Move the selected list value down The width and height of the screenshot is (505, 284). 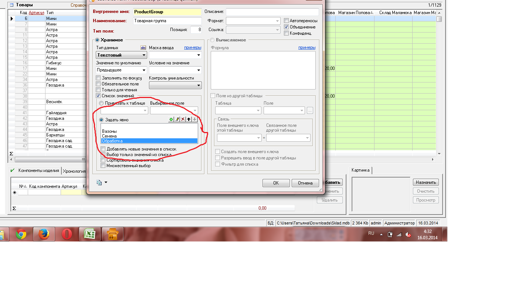(x=194, y=119)
